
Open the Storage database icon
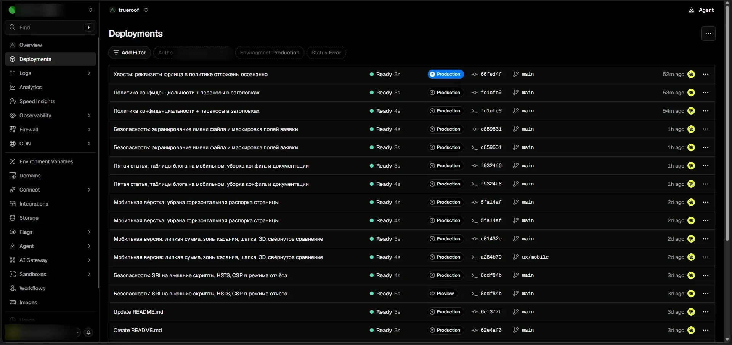pos(13,218)
